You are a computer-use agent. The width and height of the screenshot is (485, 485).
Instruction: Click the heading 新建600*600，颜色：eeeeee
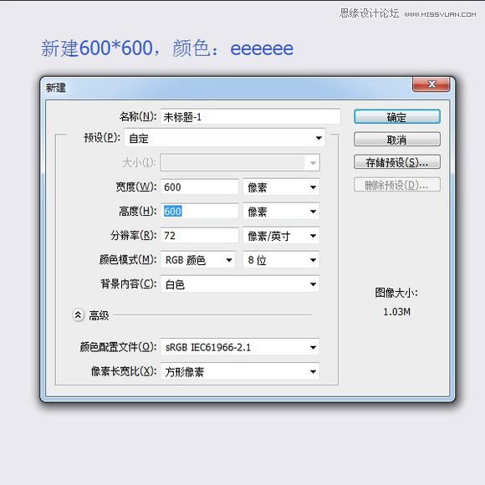tap(167, 48)
